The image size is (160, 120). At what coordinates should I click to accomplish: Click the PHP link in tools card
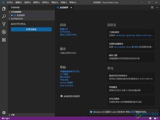tap(145, 36)
